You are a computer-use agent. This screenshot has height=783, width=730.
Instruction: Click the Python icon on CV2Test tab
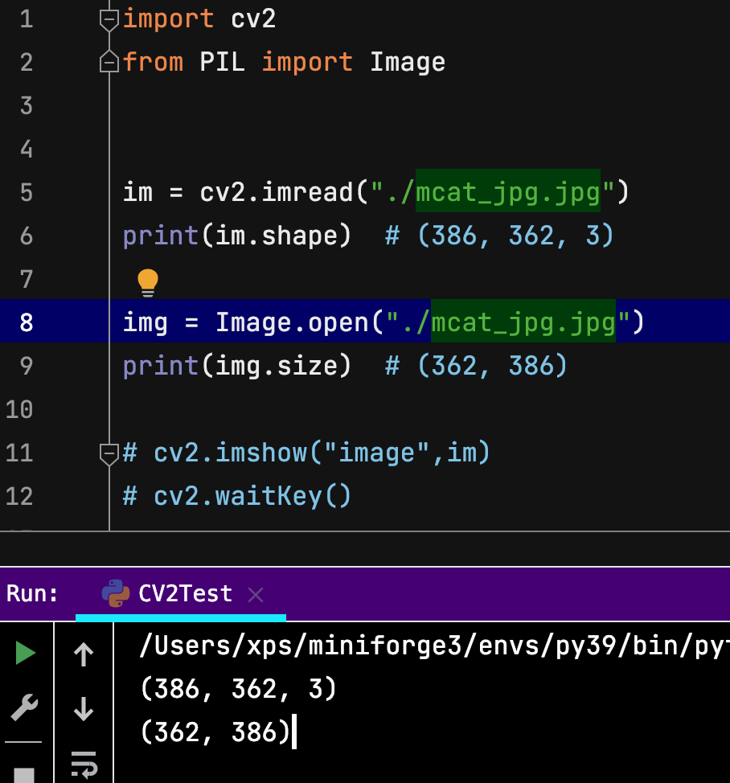click(x=116, y=593)
